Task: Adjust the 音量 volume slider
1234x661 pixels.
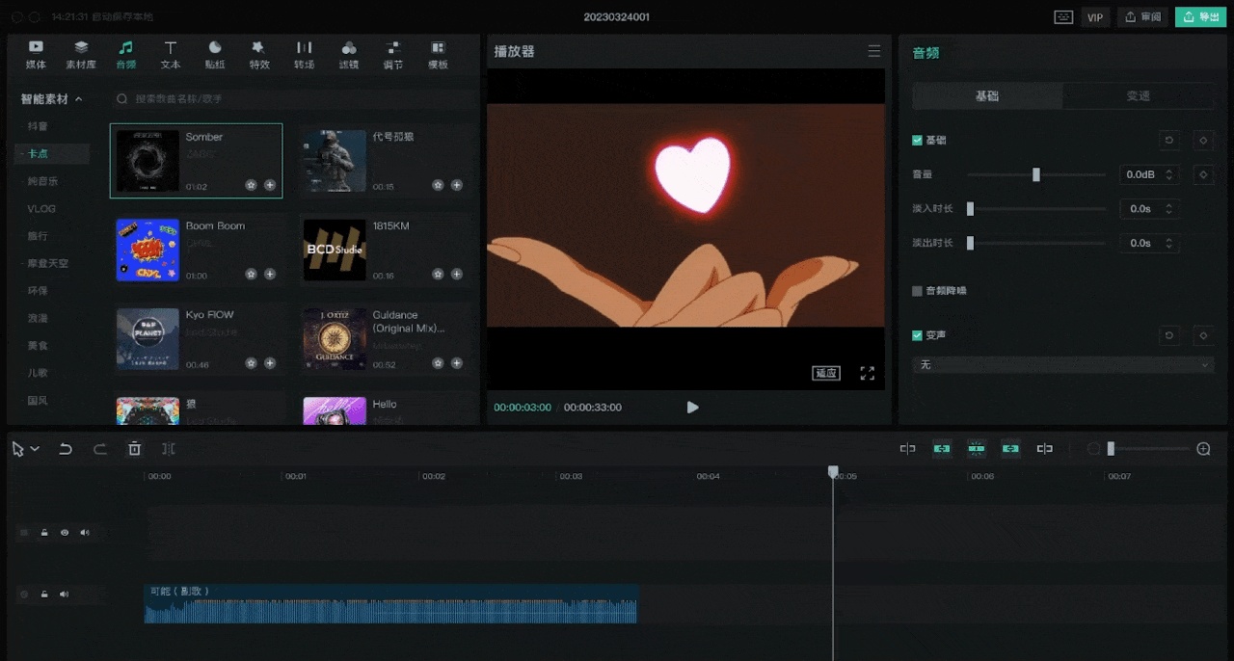Action: (1036, 175)
